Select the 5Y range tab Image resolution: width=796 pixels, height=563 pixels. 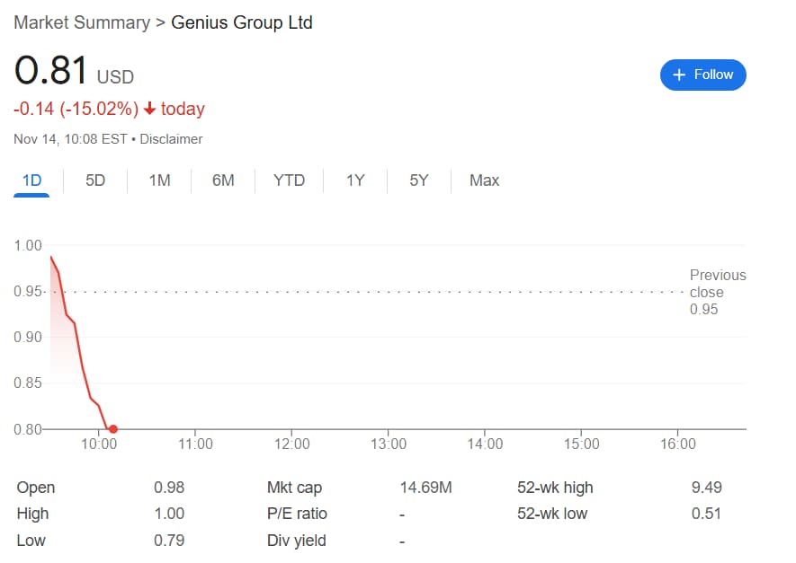tap(419, 180)
